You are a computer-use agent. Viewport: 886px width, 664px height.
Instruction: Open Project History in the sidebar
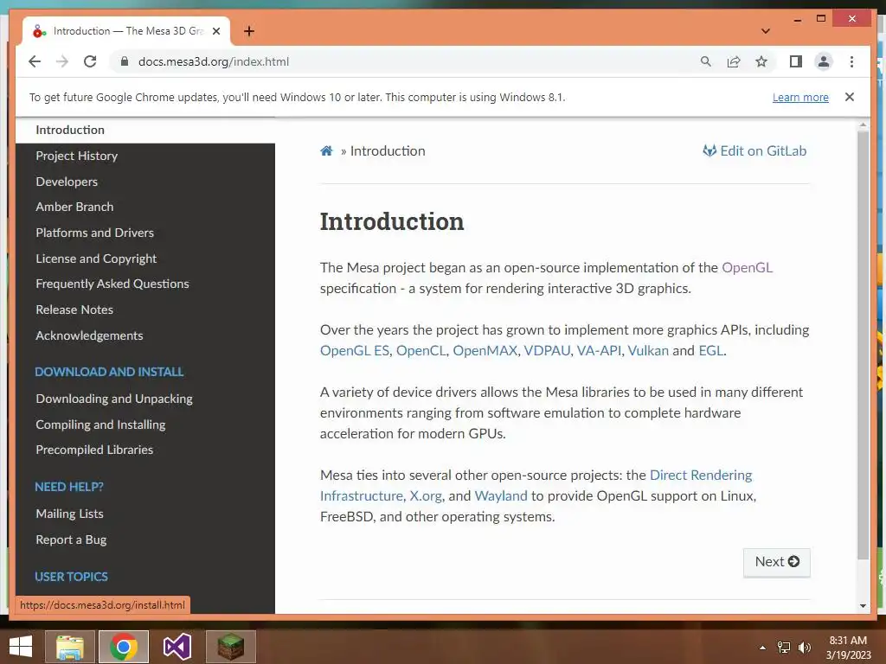(77, 156)
